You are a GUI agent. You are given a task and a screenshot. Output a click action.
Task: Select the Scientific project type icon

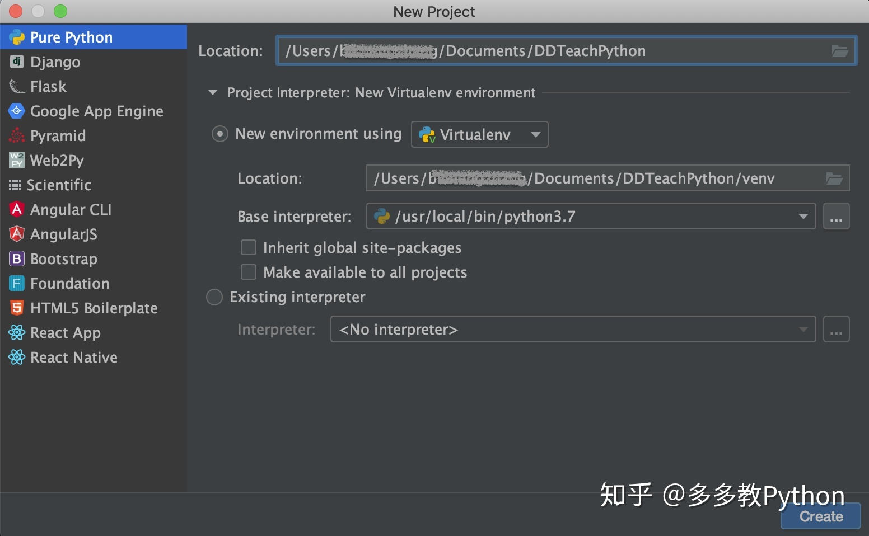click(x=16, y=185)
